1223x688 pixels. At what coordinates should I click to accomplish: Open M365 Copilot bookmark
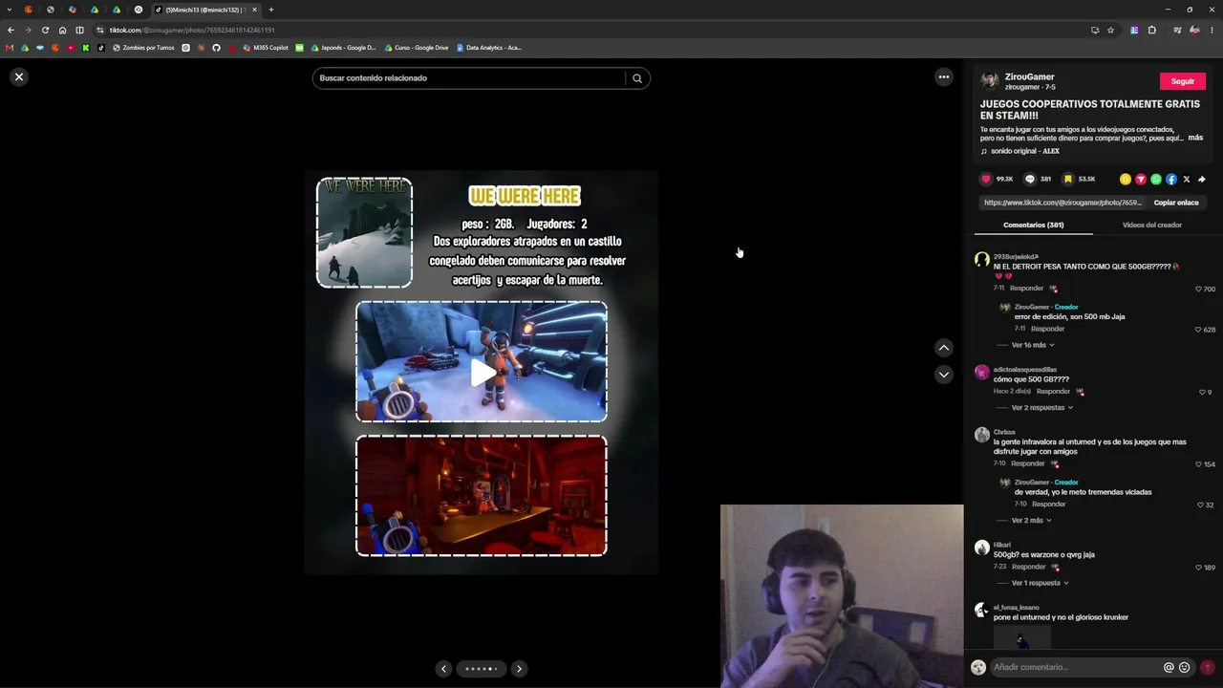coord(266,48)
